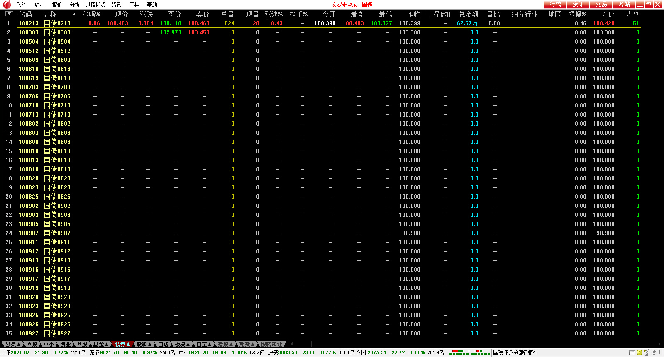Image resolution: width=664 pixels, height=357 pixels.
Task: Click the horizontal scroll right arrow
Action: [659, 344]
